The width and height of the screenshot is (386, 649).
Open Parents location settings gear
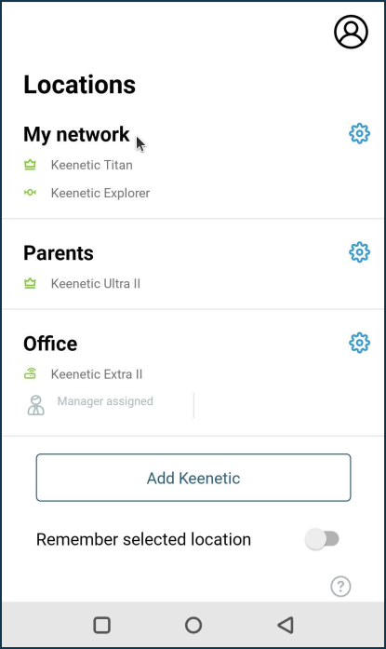tap(359, 252)
